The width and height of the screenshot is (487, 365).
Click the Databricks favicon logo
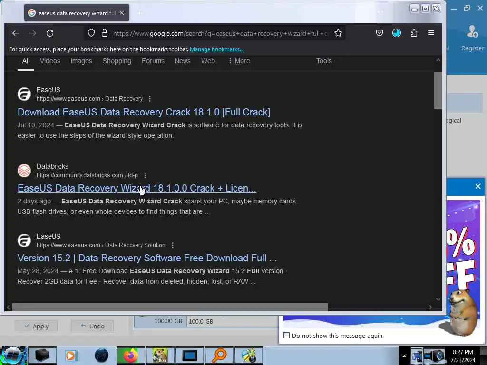[24, 171]
